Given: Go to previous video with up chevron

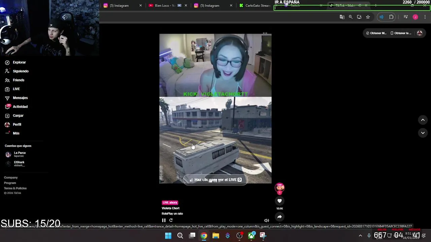Looking at the screenshot, I should pyautogui.click(x=423, y=120).
